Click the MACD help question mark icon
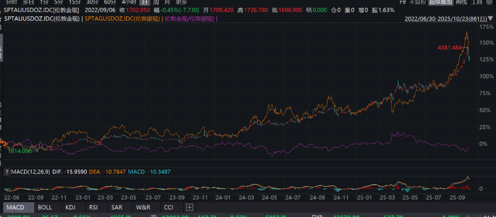This screenshot has height=217, width=496. click(x=6, y=171)
